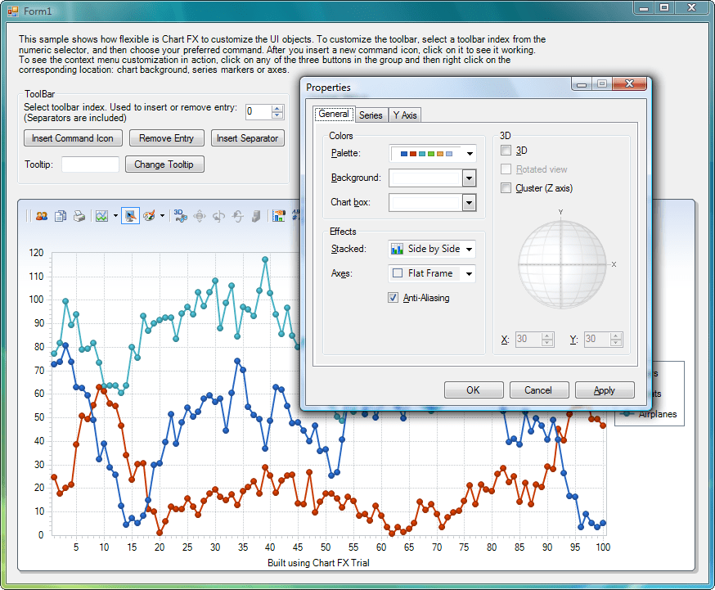Enable the 3D checkbox
This screenshot has height=590, width=715.
505,151
